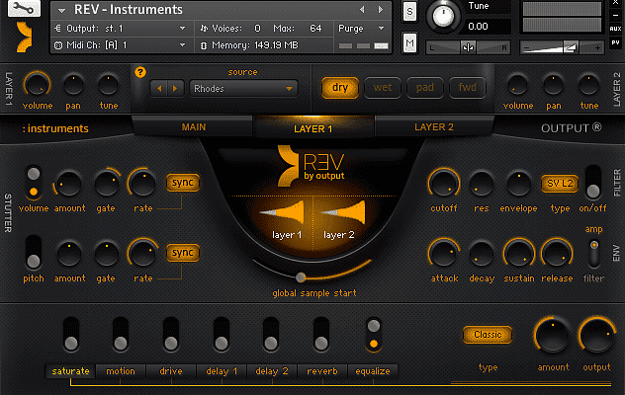625x395 pixels.
Task: Toggle the stutter volume switch
Action: (x=34, y=182)
